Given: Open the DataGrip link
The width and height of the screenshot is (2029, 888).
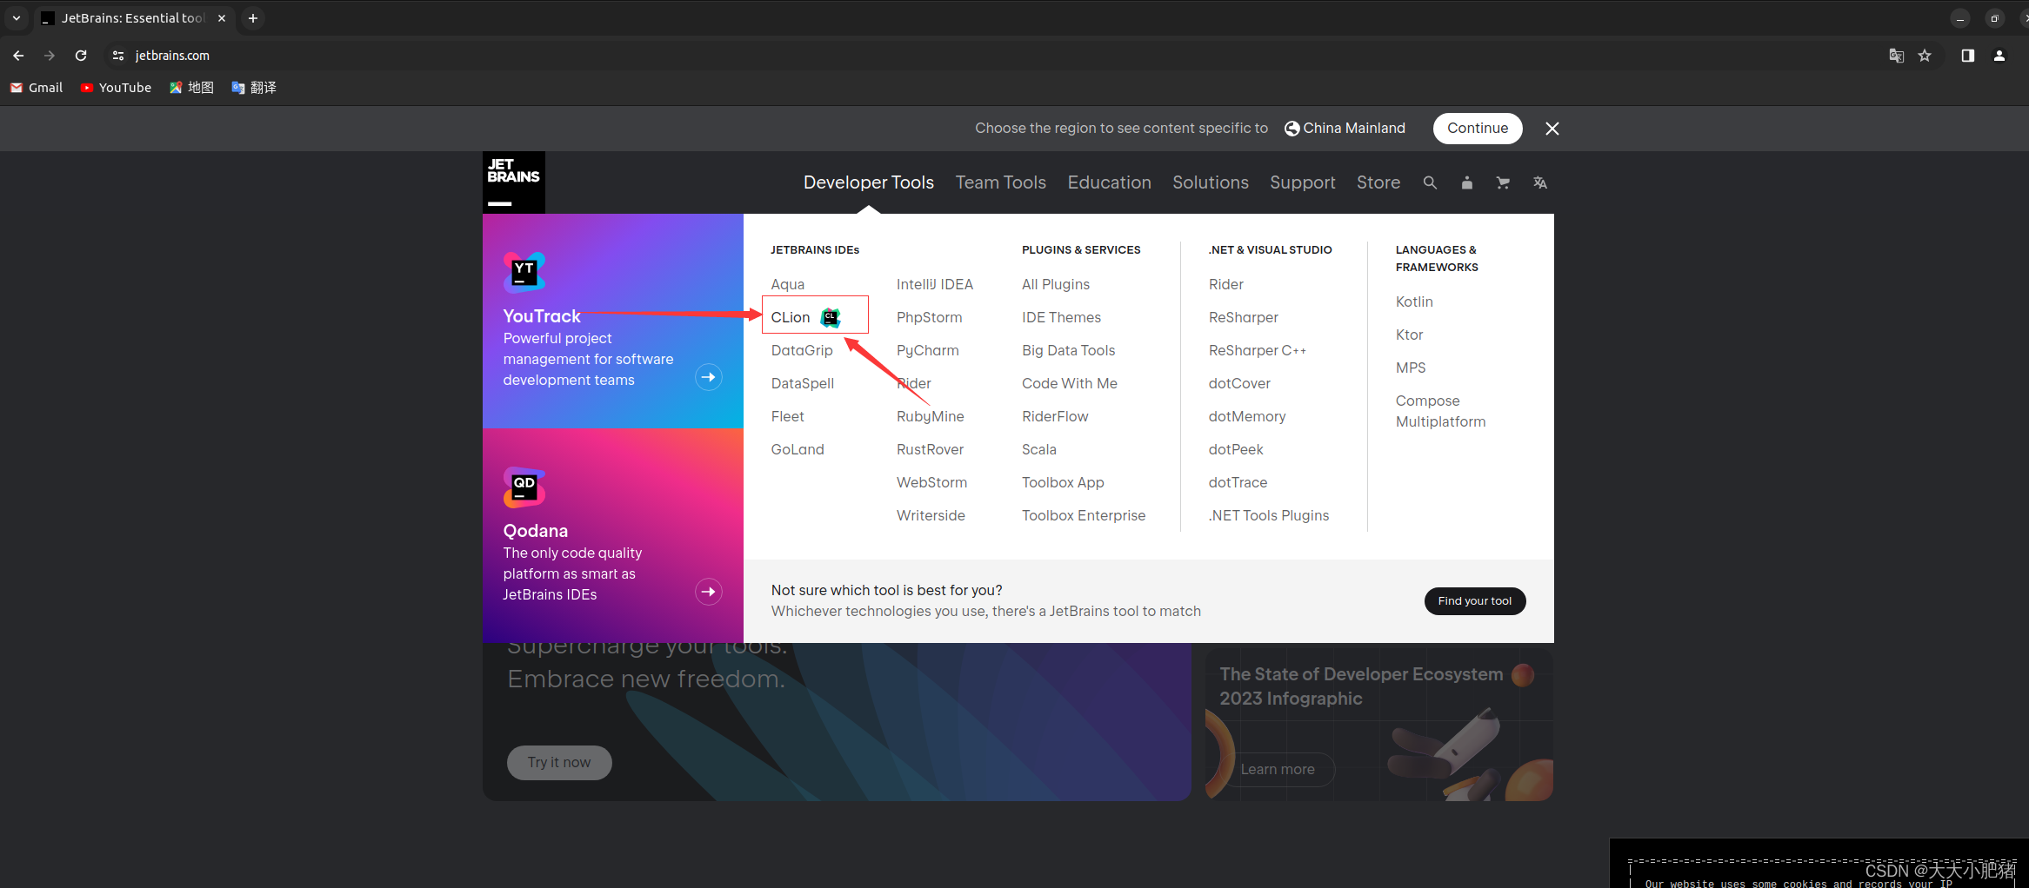Looking at the screenshot, I should (x=802, y=351).
